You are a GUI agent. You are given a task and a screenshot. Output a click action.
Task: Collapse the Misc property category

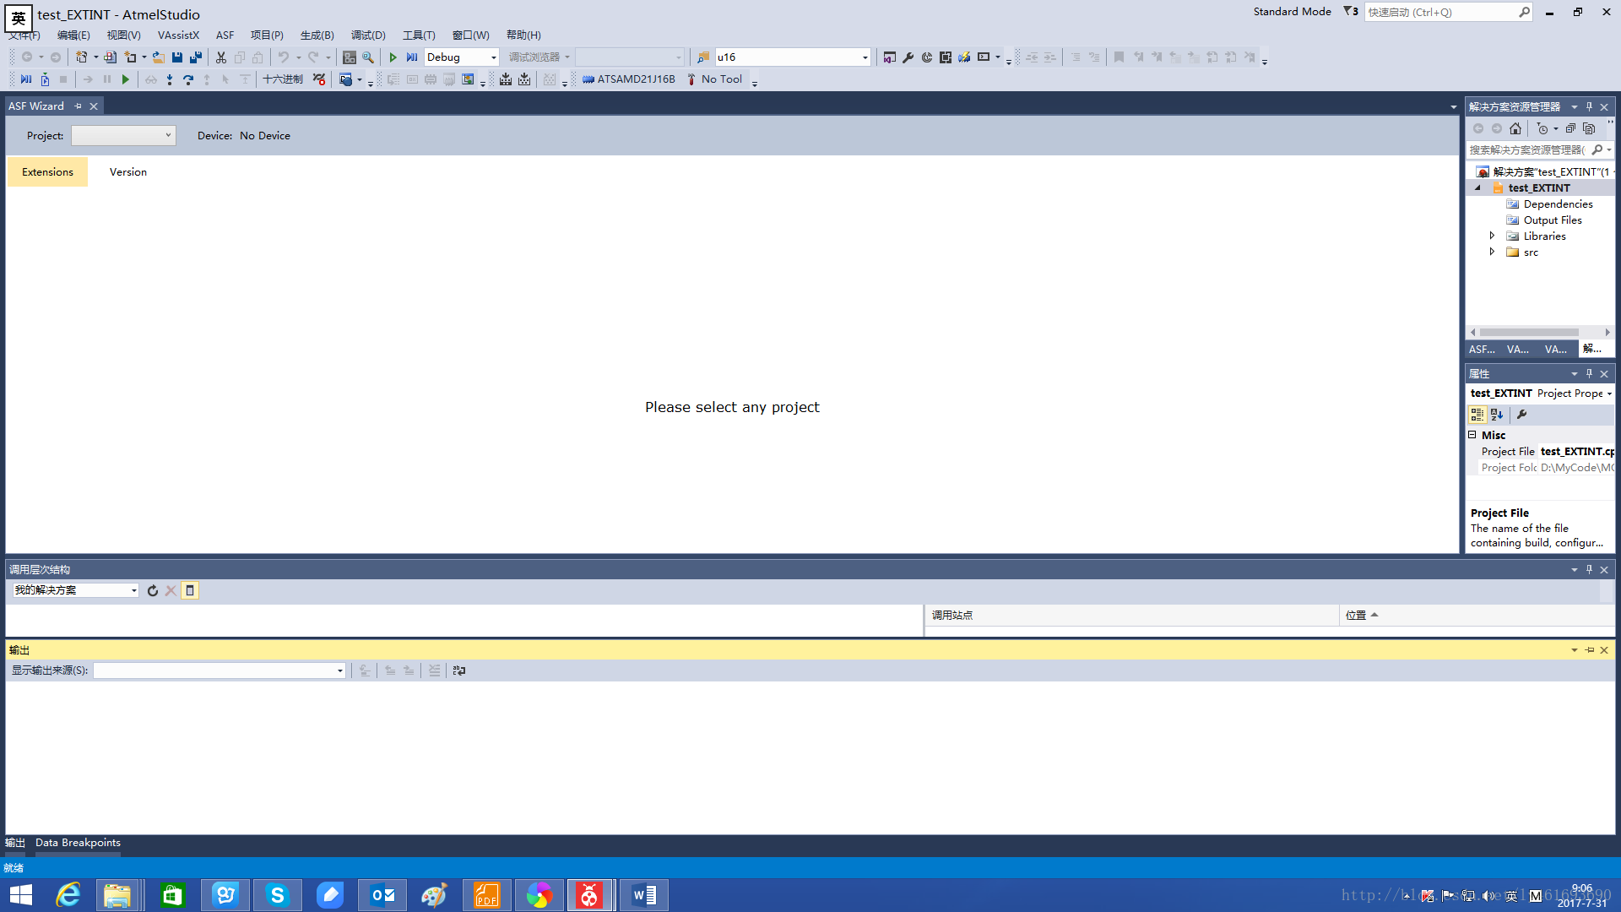point(1472,435)
